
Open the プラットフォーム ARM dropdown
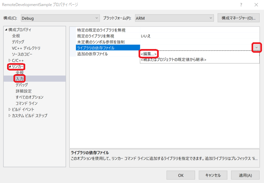174,18
